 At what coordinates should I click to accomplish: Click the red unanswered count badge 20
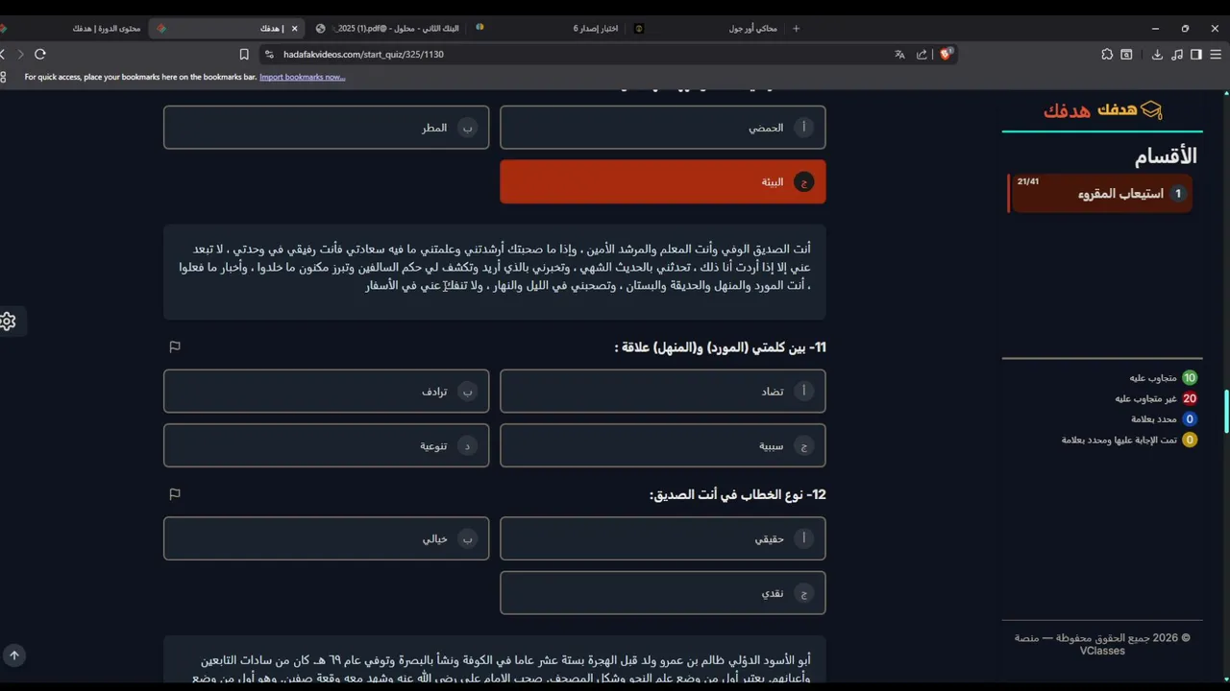[x=1190, y=398]
